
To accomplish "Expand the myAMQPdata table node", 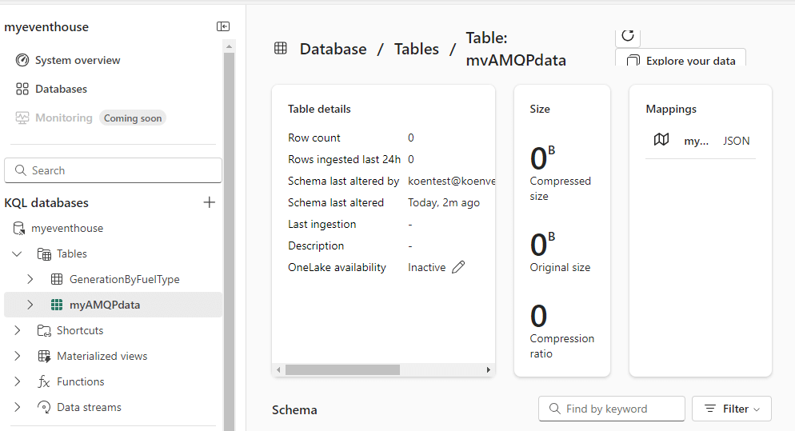I will (30, 305).
